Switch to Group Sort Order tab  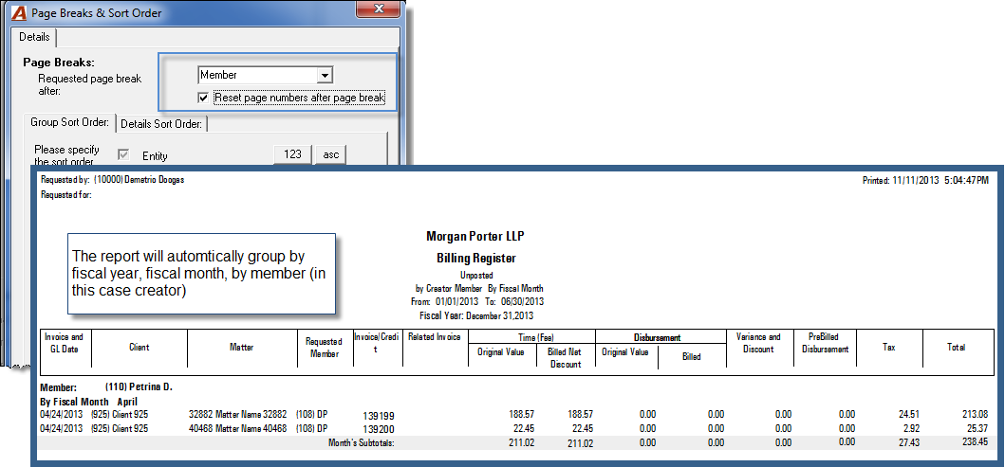[68, 123]
